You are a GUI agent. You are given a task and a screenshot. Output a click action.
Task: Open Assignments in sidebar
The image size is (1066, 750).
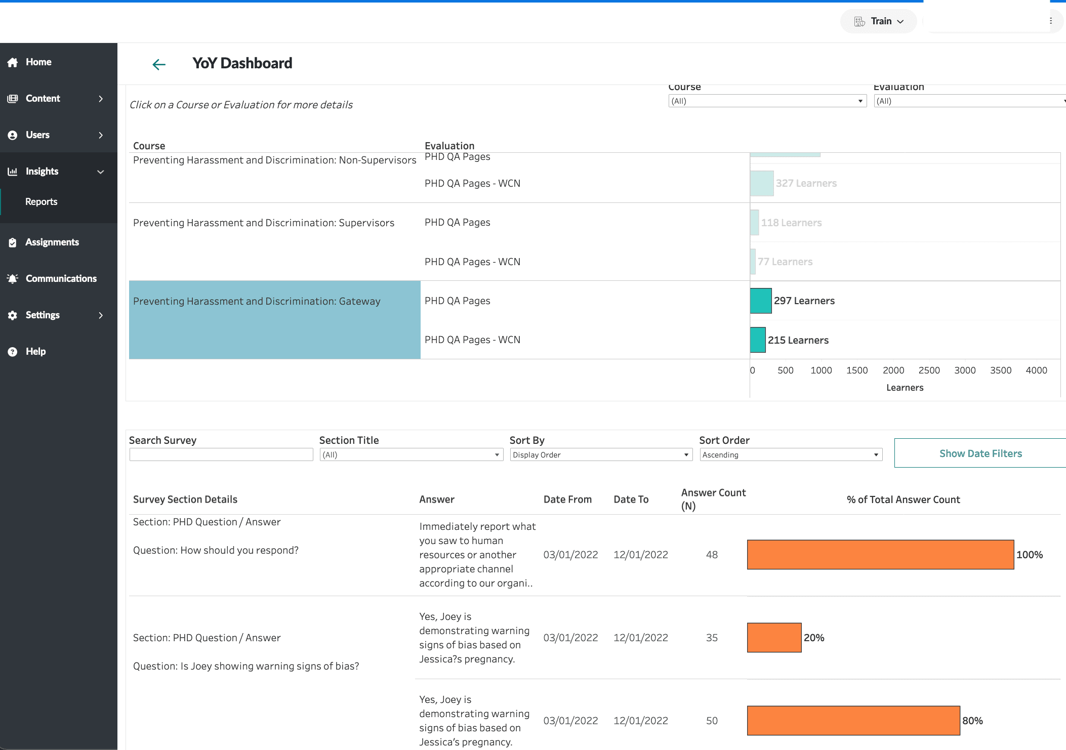[x=52, y=242]
